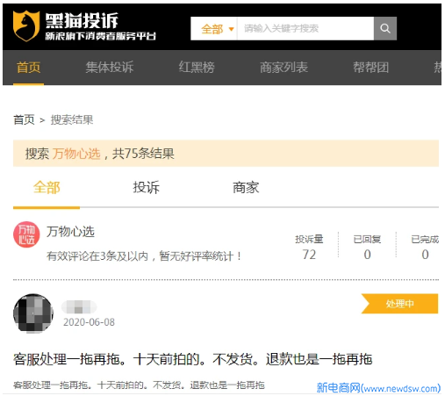Focus the 请输入关键字搜索 search field
The height and width of the screenshot is (396, 445).
305,28
